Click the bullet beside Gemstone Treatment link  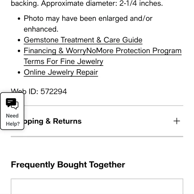coord(19,40)
